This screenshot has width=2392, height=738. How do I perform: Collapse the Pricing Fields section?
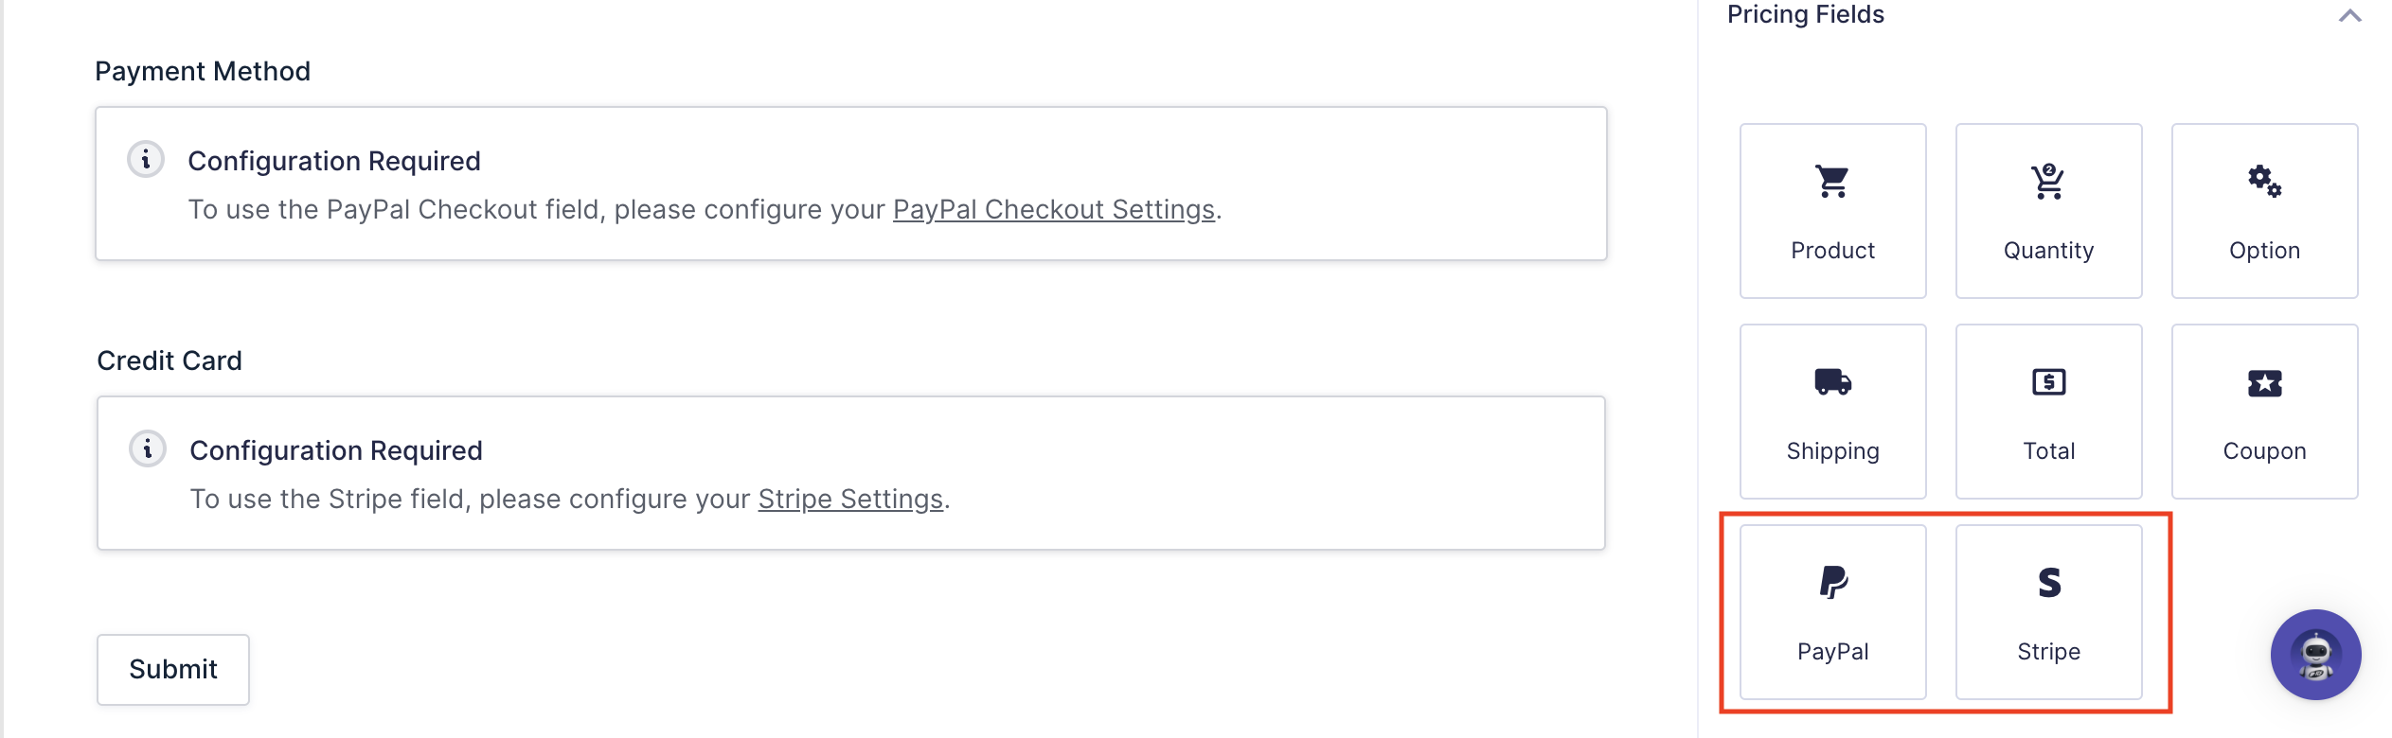point(2349,15)
